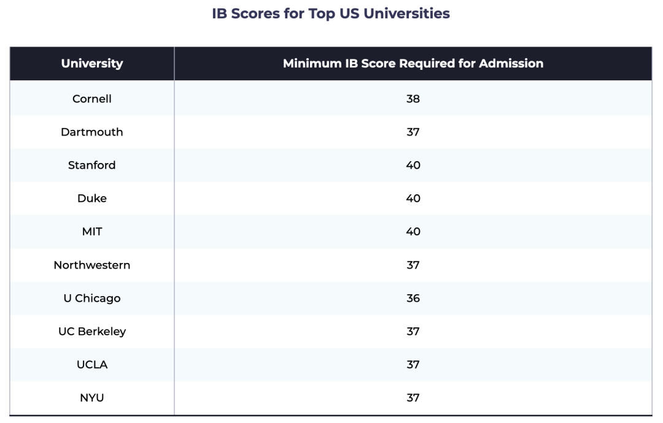Select the MIT cell
This screenshot has height=423, width=663.
pos(91,232)
